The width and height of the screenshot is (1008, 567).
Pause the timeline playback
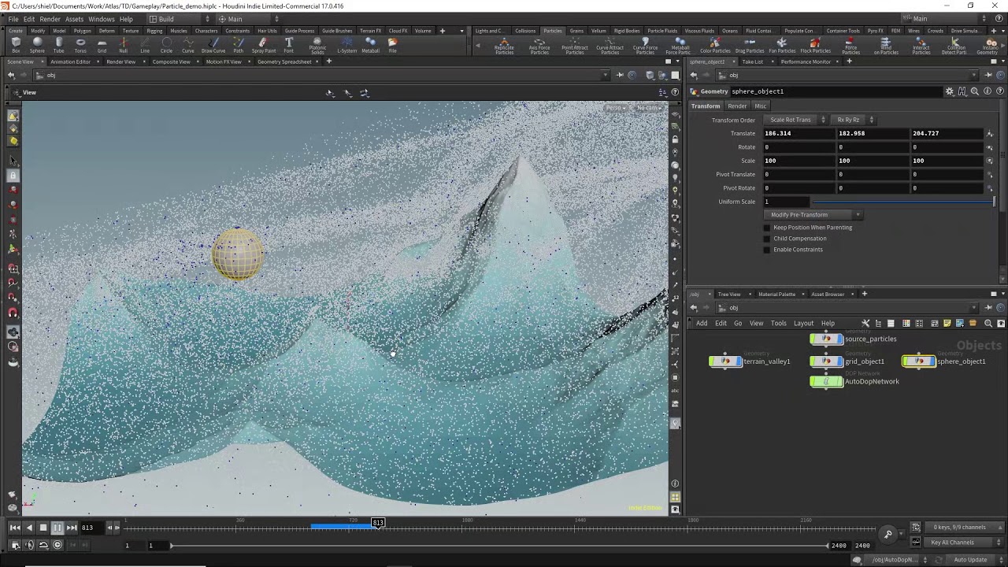coord(57,528)
